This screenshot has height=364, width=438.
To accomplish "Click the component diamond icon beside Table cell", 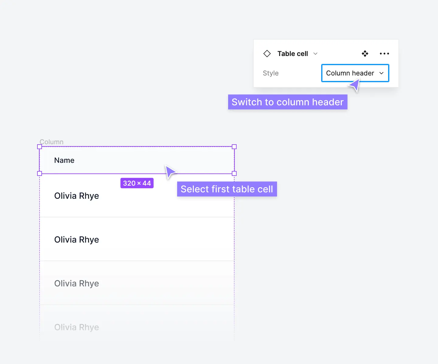I will coord(267,54).
